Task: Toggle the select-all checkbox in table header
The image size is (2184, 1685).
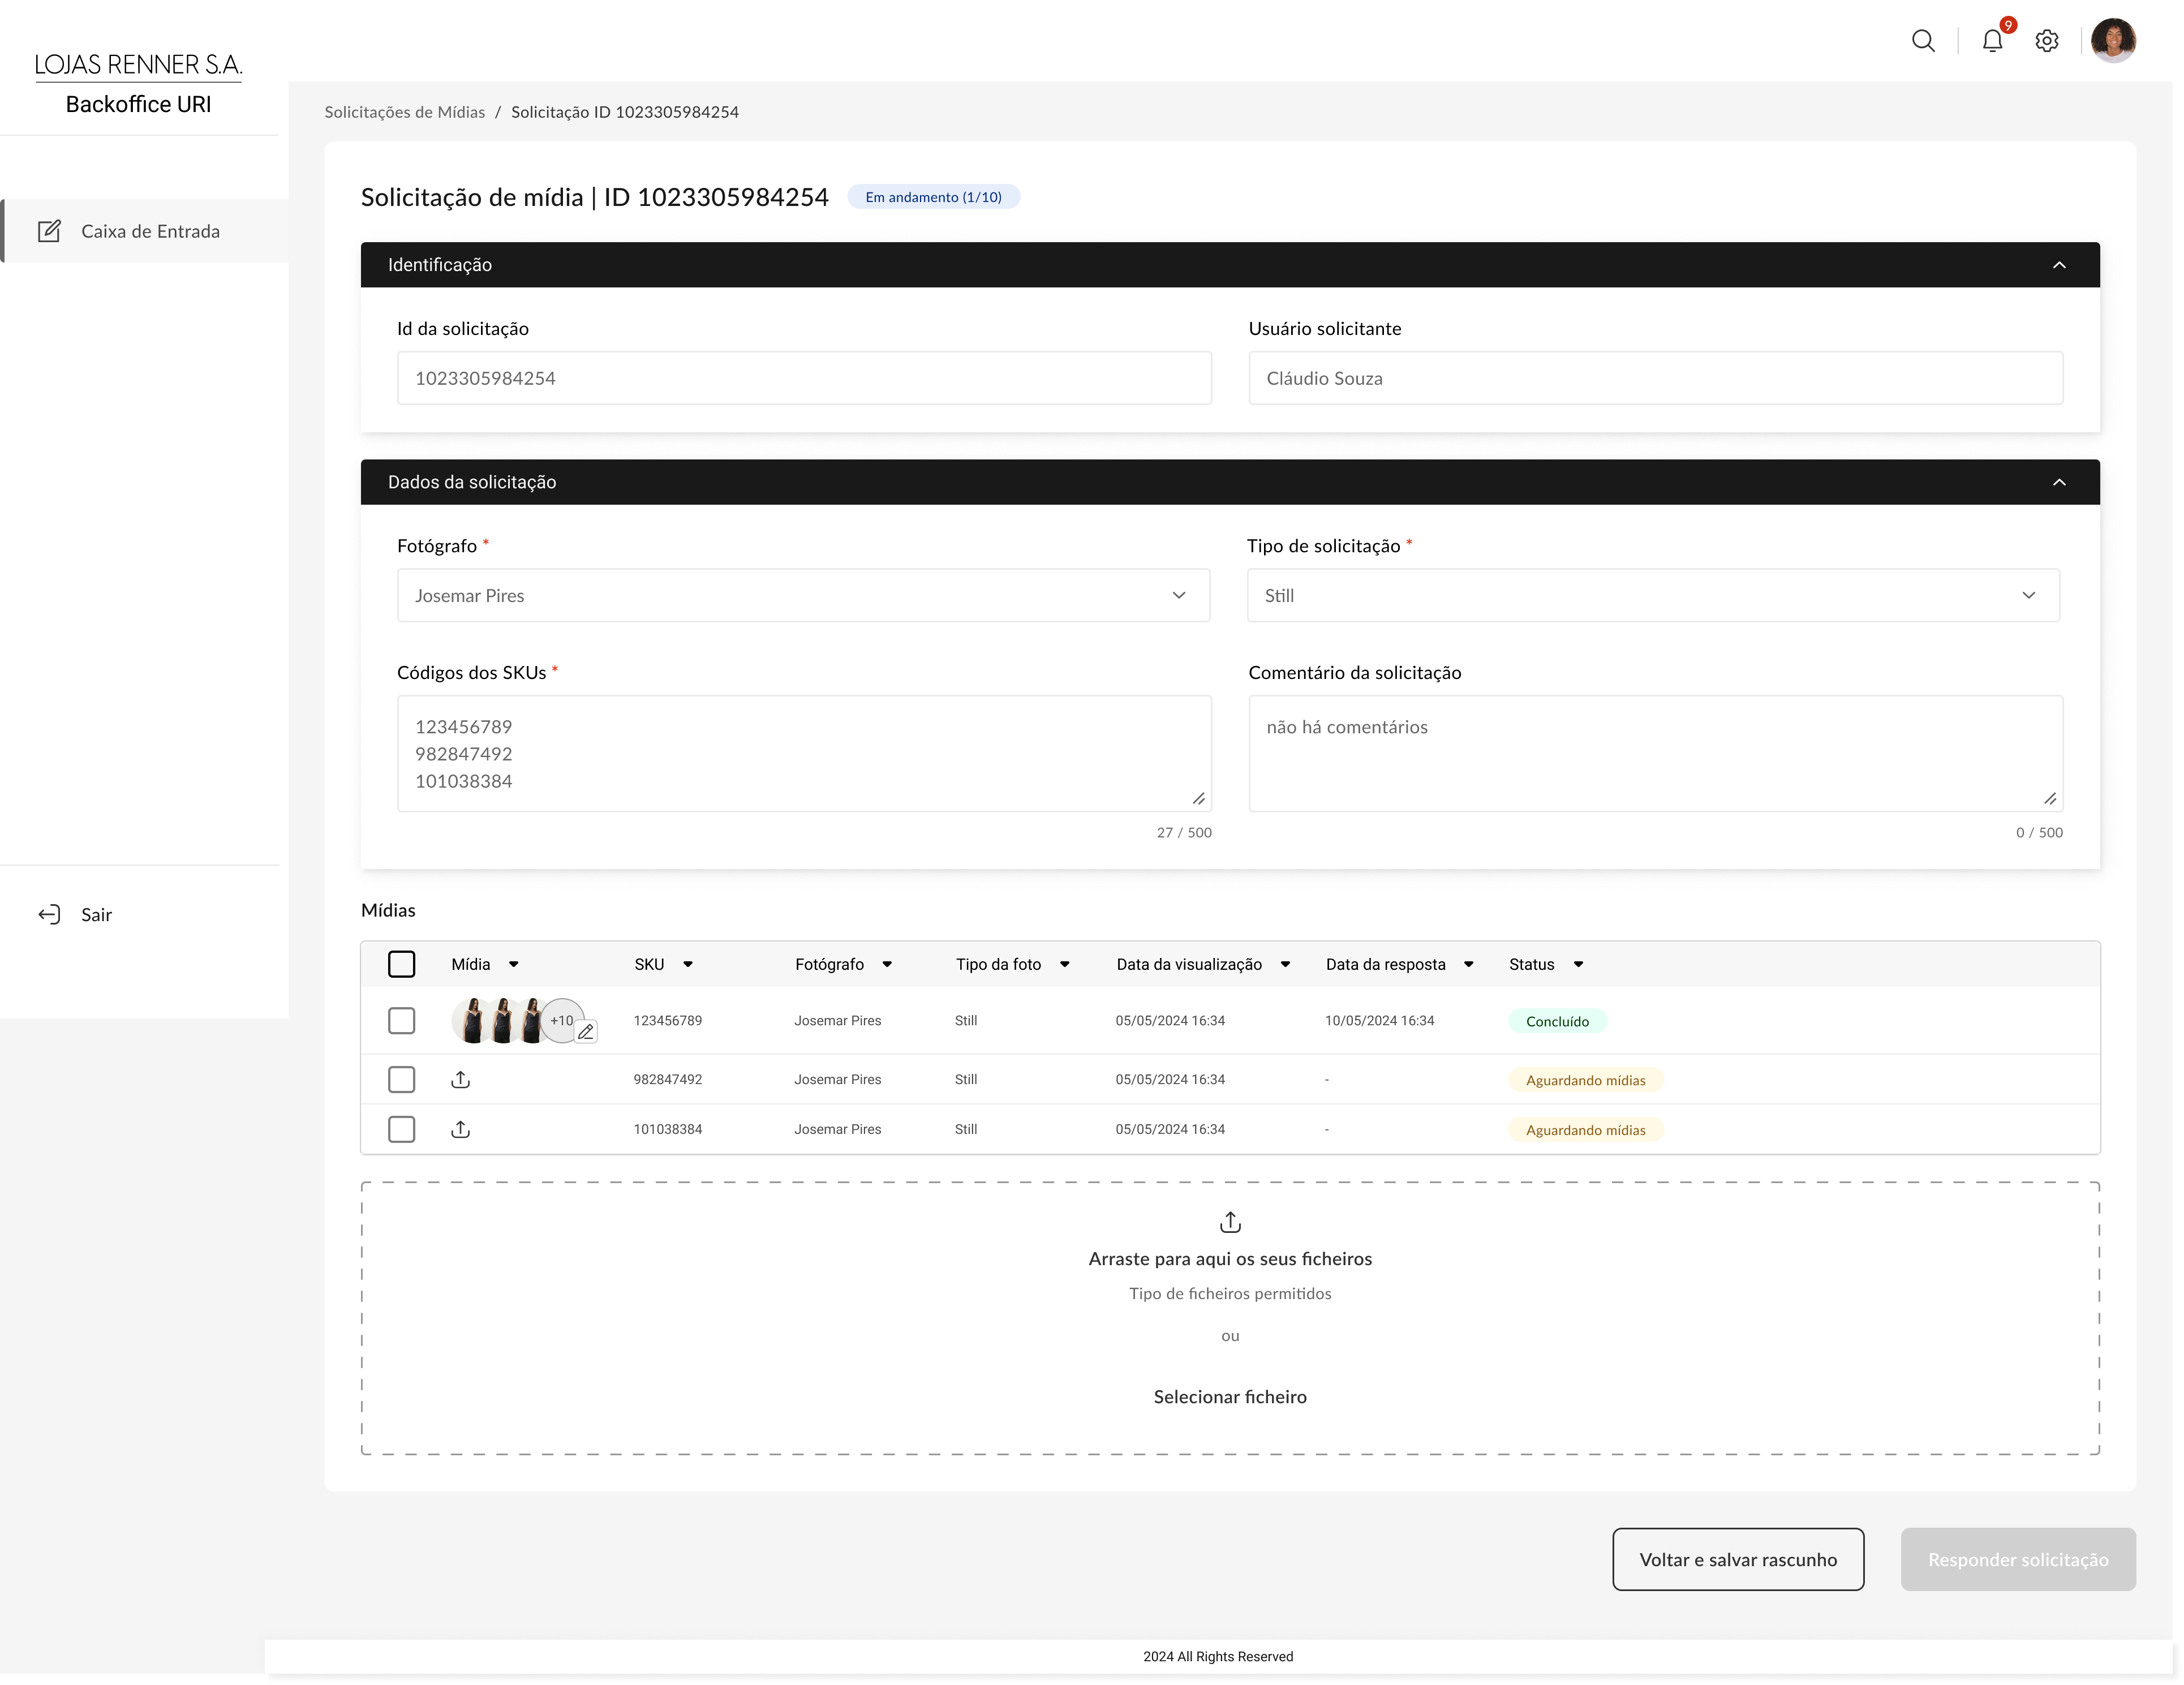Action: click(x=401, y=964)
